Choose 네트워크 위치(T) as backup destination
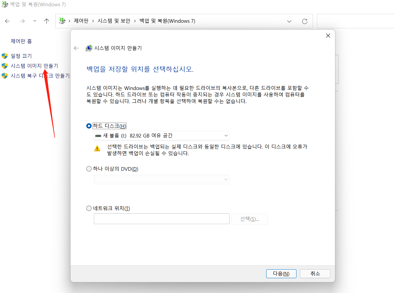The image size is (394, 293). click(89, 208)
